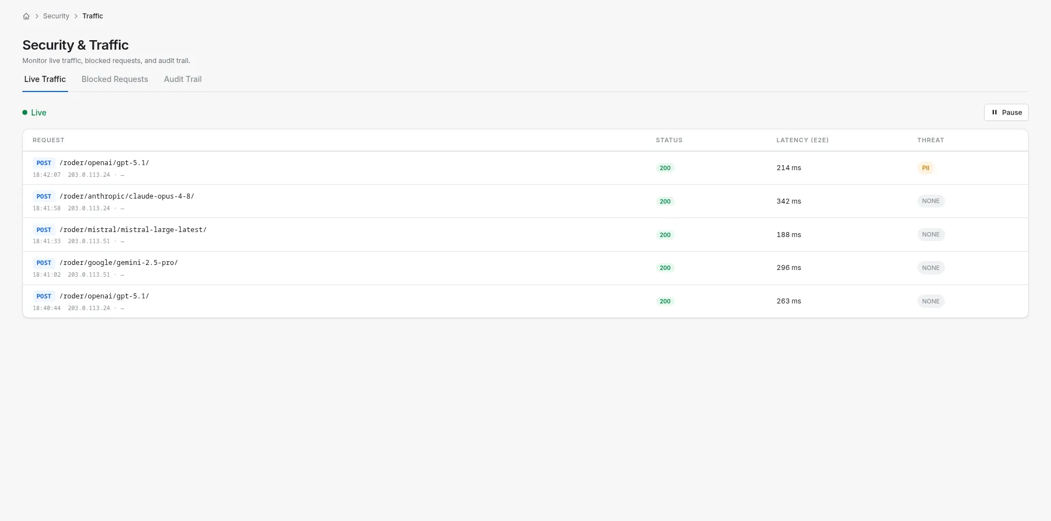Click the 200 status in 188 ms row
This screenshot has width=1051, height=521.
click(665, 235)
